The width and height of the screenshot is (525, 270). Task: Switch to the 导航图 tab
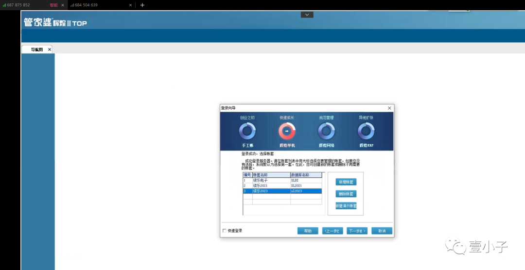37,50
